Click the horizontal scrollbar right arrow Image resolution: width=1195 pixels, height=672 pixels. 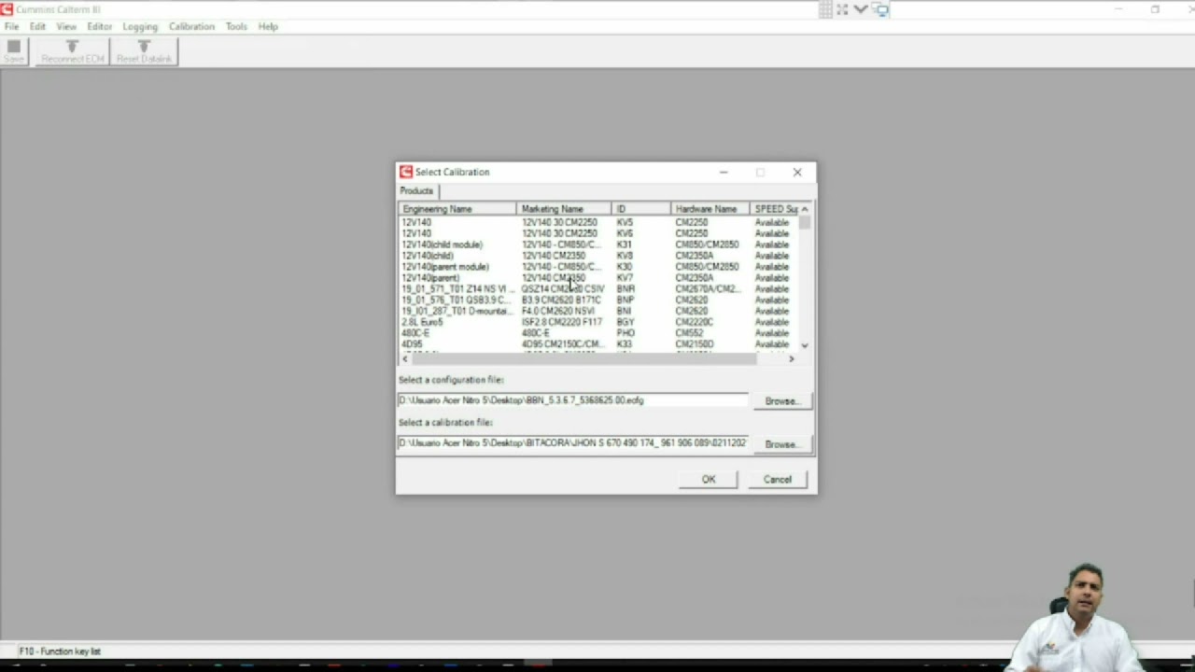(792, 358)
